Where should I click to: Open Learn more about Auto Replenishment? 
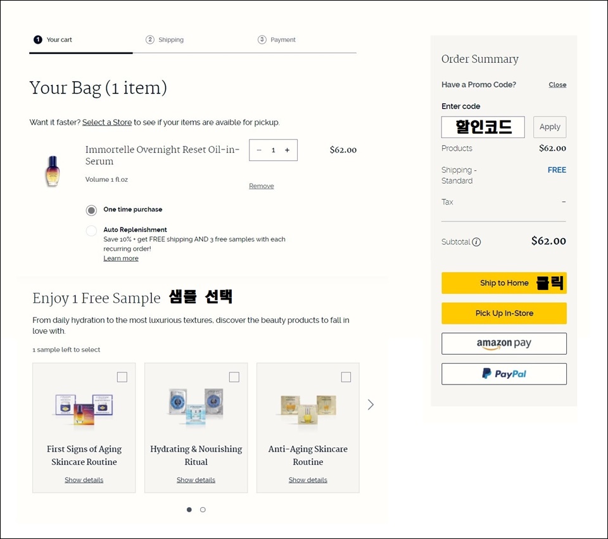pyautogui.click(x=121, y=258)
